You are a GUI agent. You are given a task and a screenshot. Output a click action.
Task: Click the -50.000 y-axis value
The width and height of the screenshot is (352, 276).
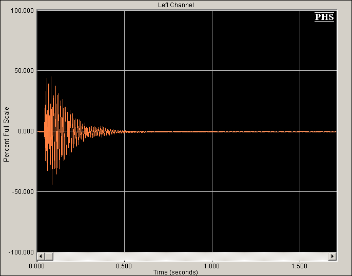tap(23, 192)
